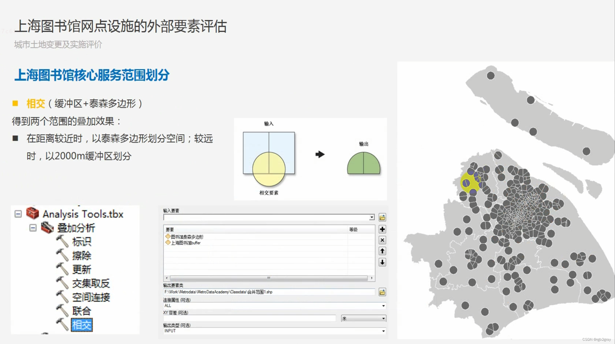Select the 更新 tool hammer icon
The image size is (615, 344).
(62, 269)
